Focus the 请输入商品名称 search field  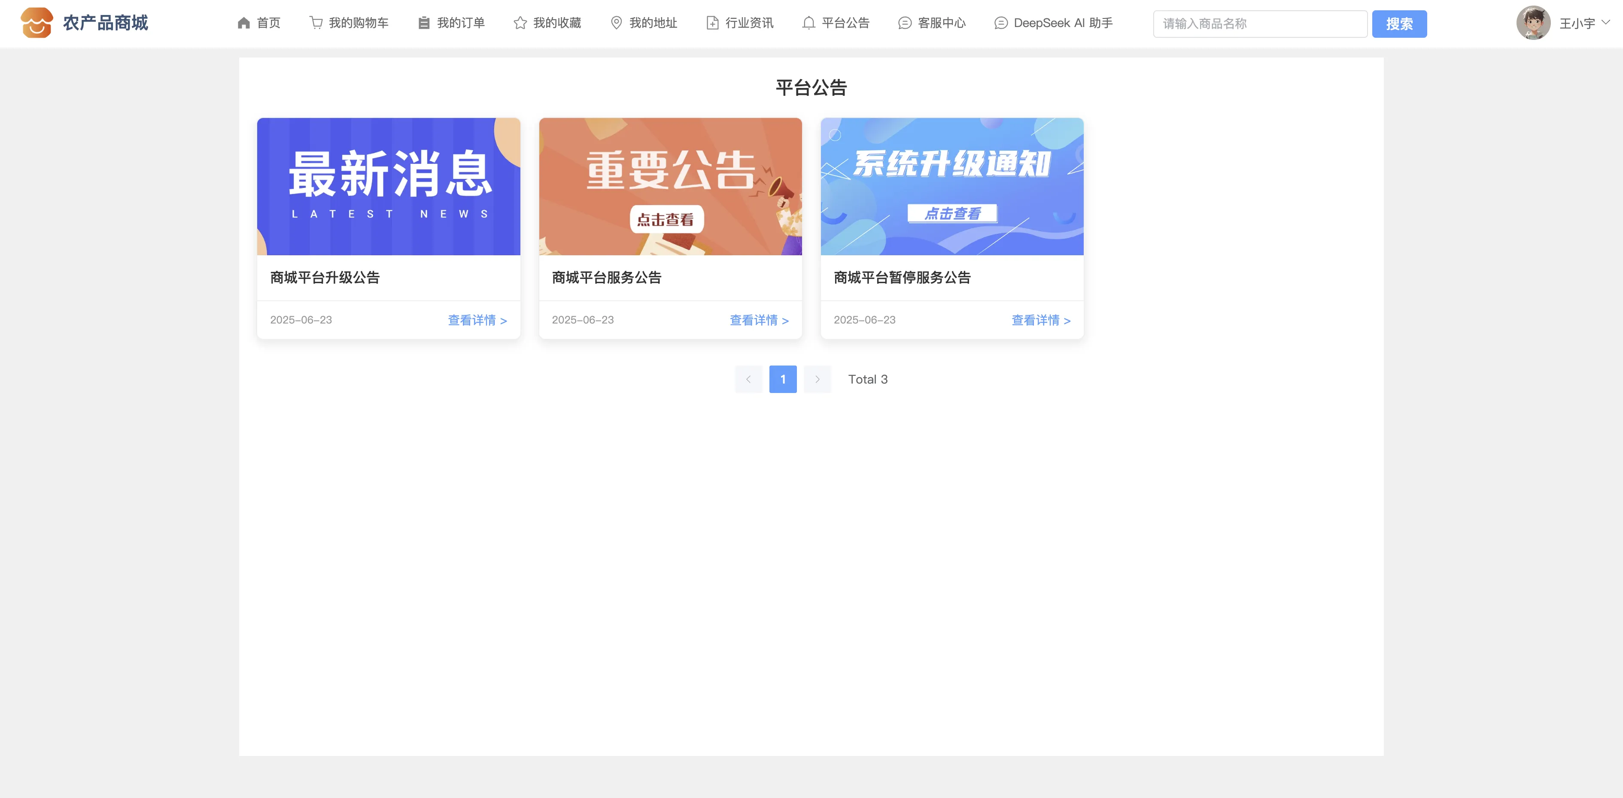coord(1259,24)
